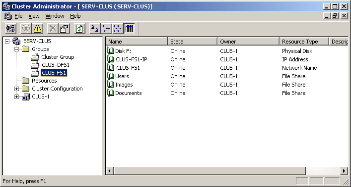
Task: Click the CLUS-DFS1 group icon
Action: pyautogui.click(x=35, y=65)
